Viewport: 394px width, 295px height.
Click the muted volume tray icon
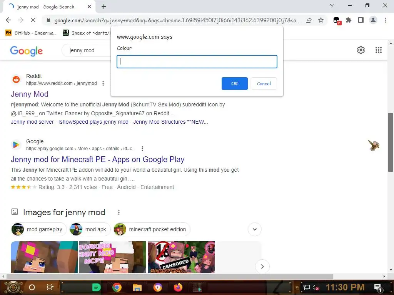[316, 287]
